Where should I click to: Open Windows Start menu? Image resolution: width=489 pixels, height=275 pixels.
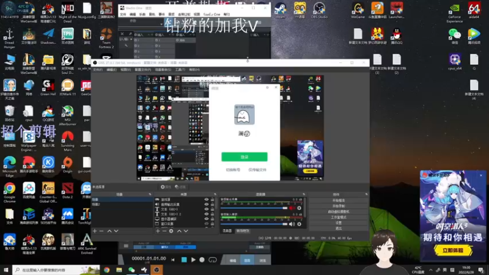click(6, 269)
